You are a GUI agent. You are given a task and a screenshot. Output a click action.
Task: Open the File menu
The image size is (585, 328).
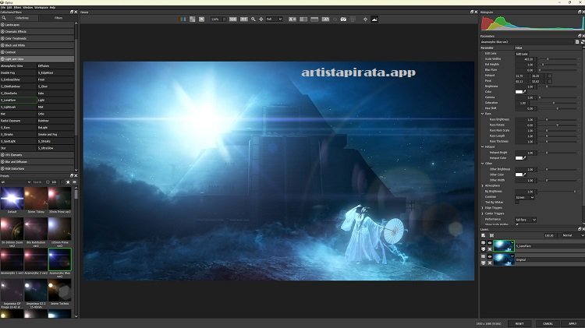[3, 8]
